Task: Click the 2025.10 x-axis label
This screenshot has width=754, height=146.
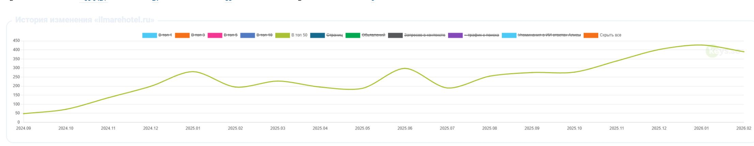Action: tap(574, 128)
